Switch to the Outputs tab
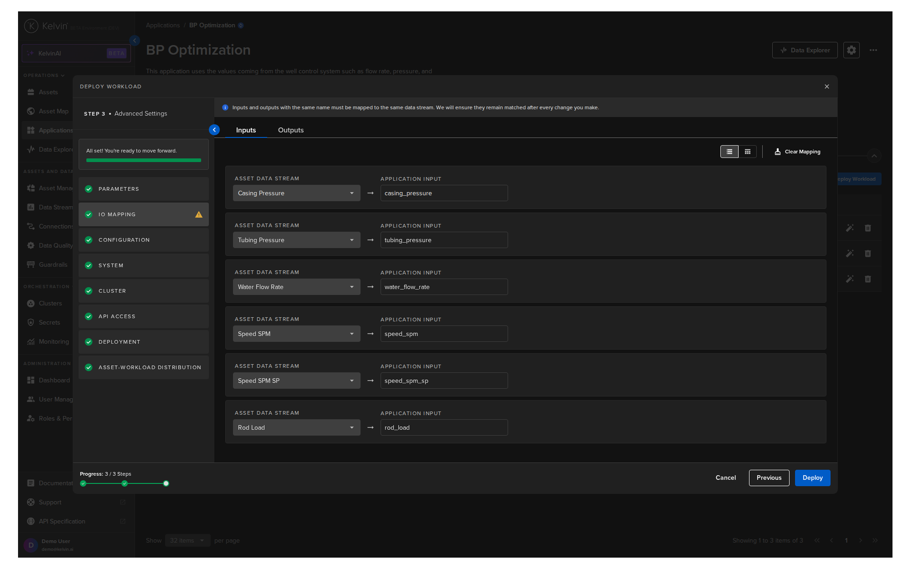 [291, 130]
